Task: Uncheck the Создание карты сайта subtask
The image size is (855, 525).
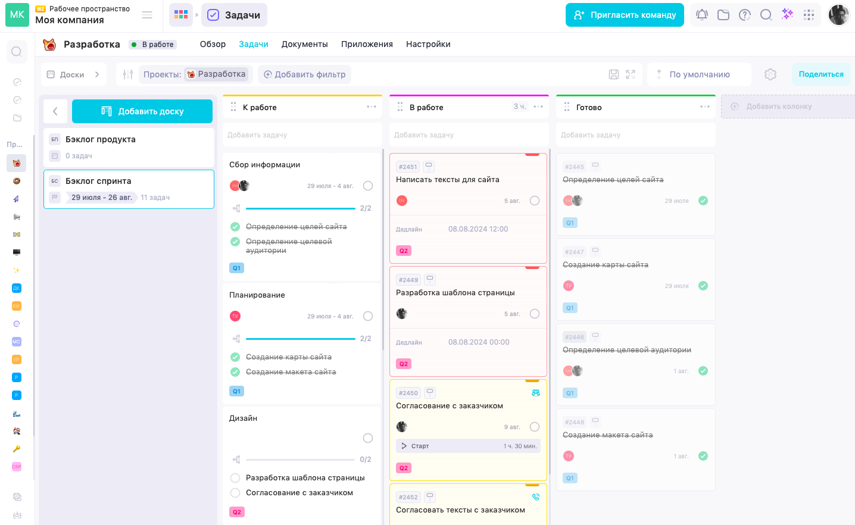Action: click(235, 357)
